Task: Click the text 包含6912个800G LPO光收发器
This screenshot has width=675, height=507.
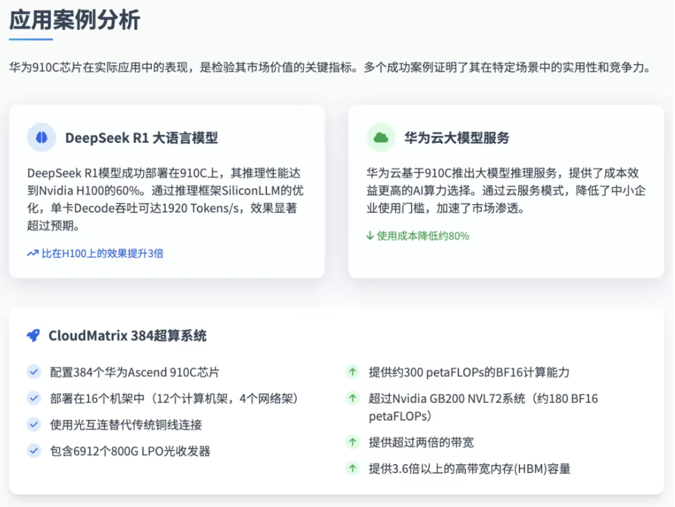Action: click(130, 451)
